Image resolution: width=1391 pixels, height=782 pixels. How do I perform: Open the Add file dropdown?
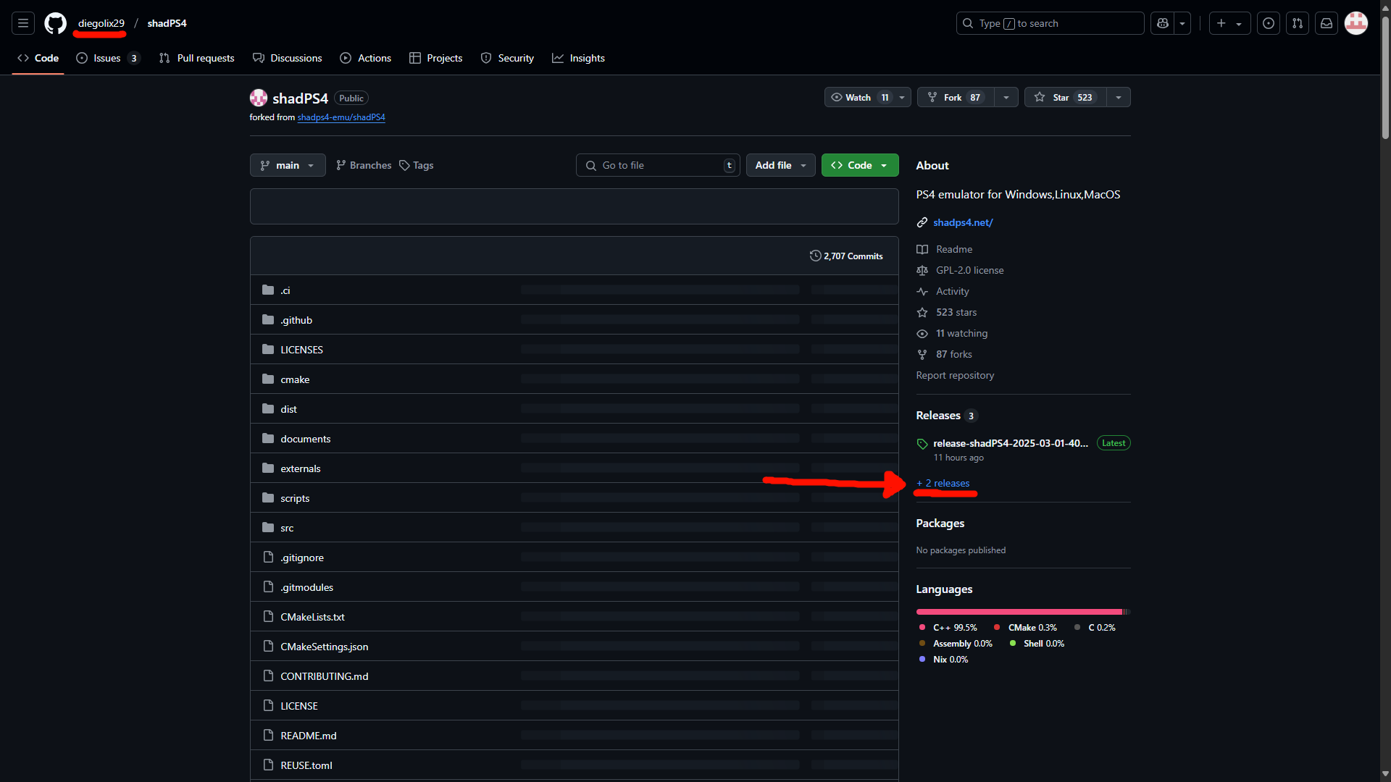(x=781, y=165)
